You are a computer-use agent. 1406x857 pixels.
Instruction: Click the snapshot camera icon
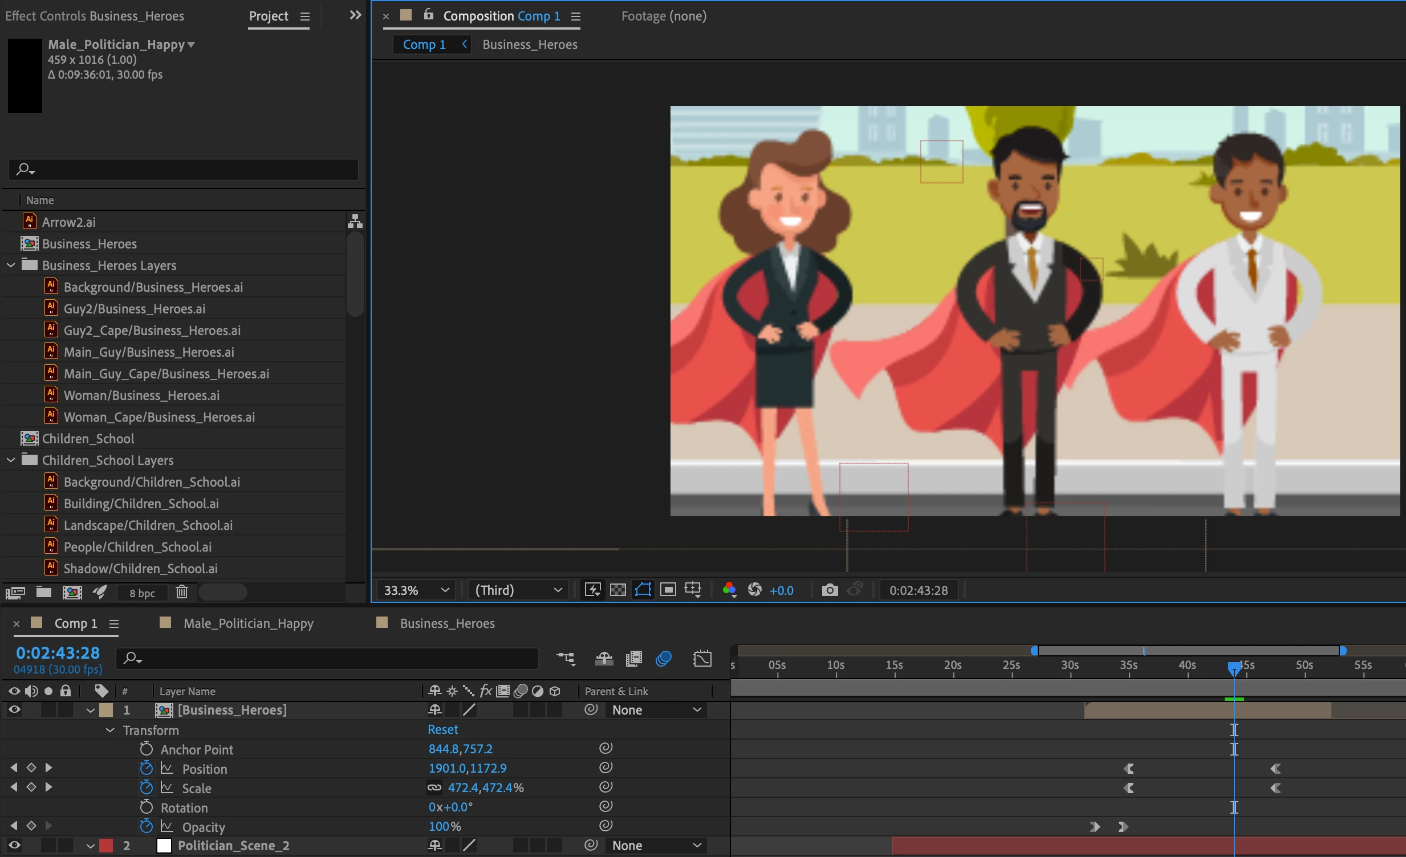[830, 590]
